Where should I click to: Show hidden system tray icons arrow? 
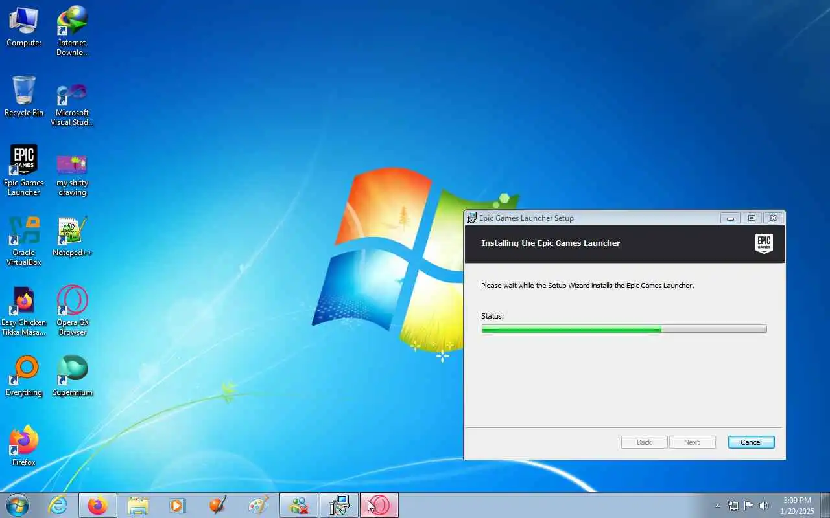pos(717,506)
